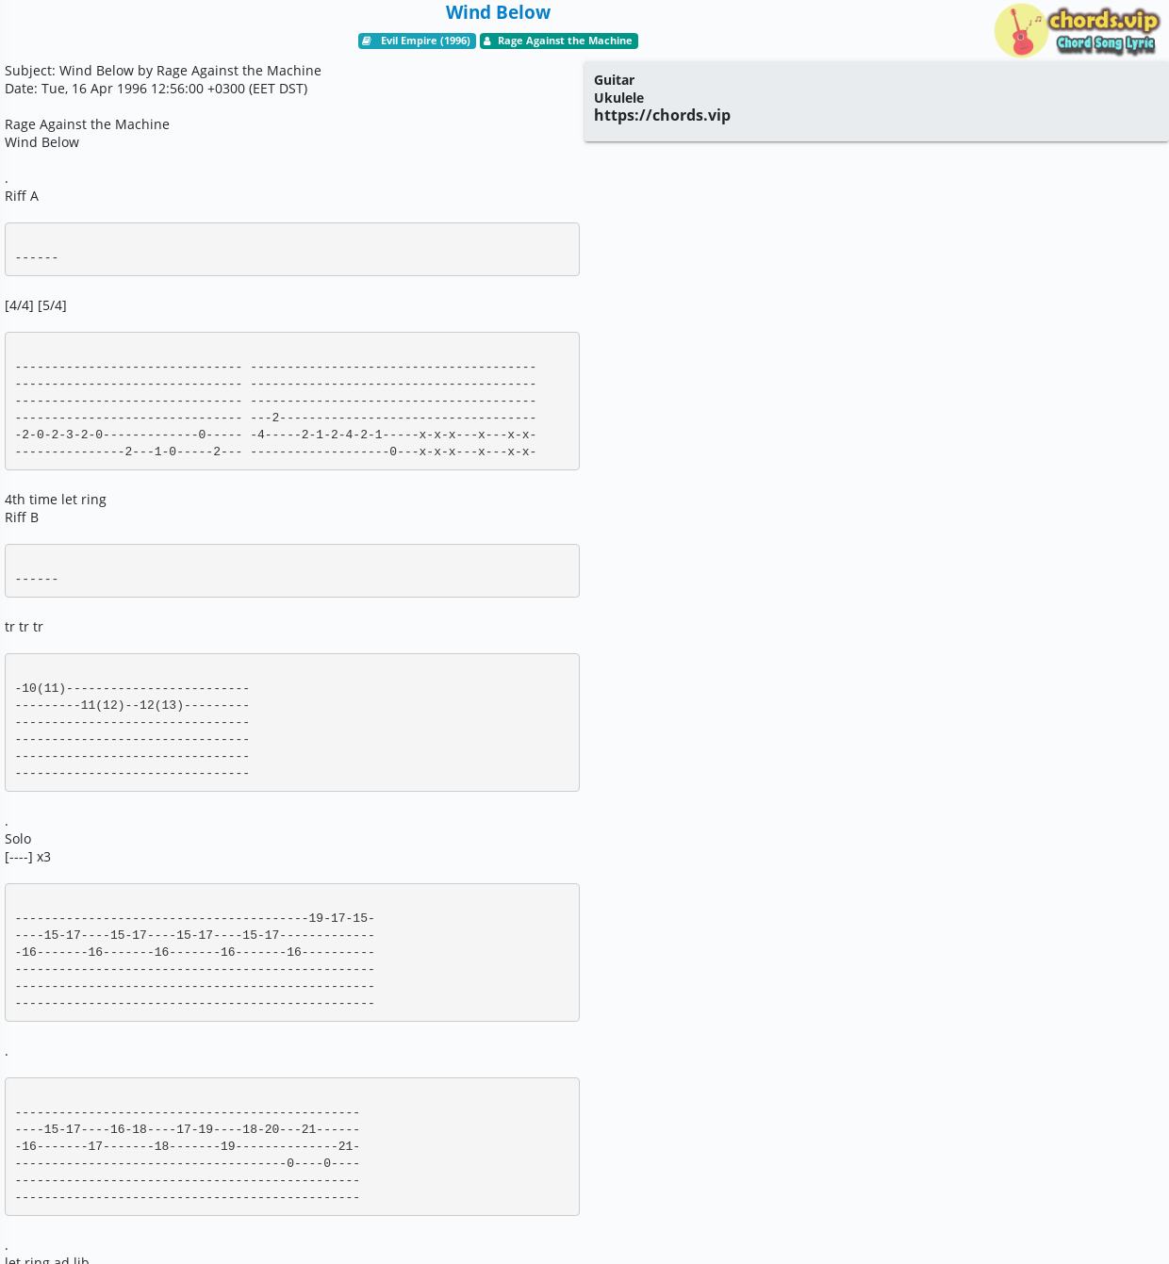Click the '[----] x3' repeat marking
Image resolution: width=1169 pixels, height=1264 pixels.
(x=27, y=857)
